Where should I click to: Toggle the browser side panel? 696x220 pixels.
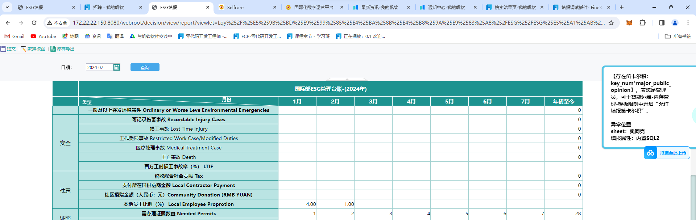tap(662, 23)
